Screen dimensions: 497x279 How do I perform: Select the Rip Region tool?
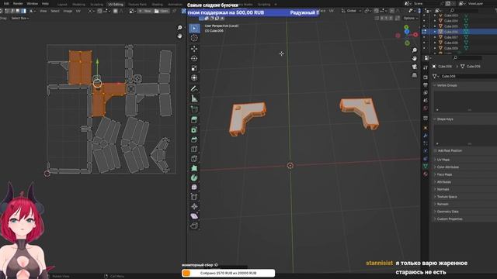194,226
